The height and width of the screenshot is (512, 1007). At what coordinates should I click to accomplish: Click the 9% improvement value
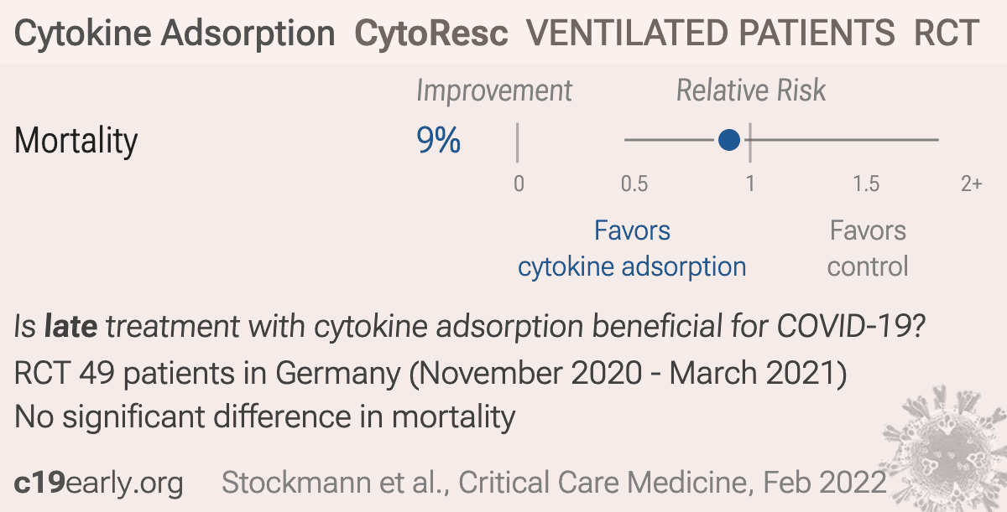(x=439, y=141)
